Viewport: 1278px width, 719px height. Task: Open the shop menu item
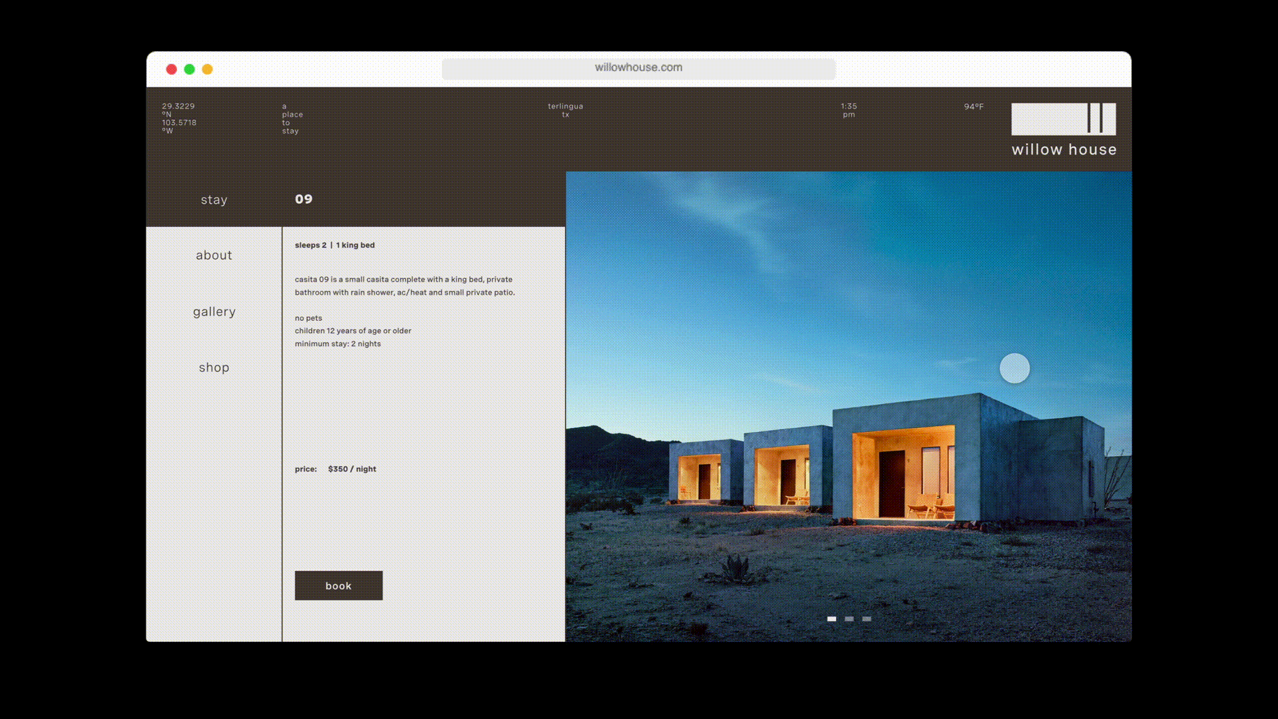click(214, 367)
